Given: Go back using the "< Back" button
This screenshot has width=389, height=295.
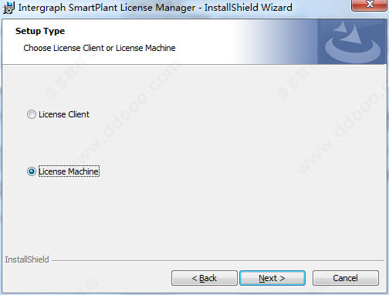Looking at the screenshot, I should pyautogui.click(x=205, y=278).
